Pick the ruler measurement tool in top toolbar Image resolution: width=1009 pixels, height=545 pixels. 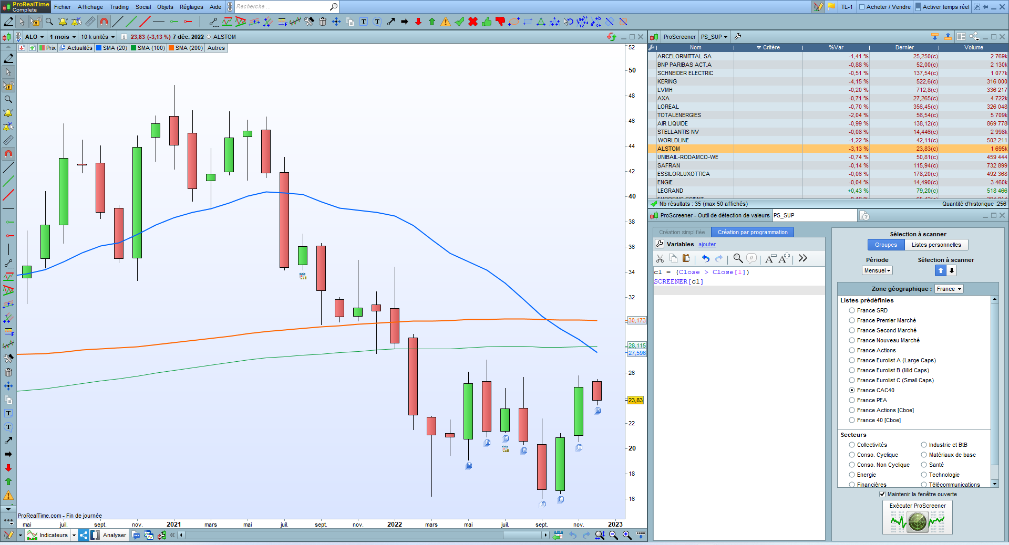click(90, 22)
